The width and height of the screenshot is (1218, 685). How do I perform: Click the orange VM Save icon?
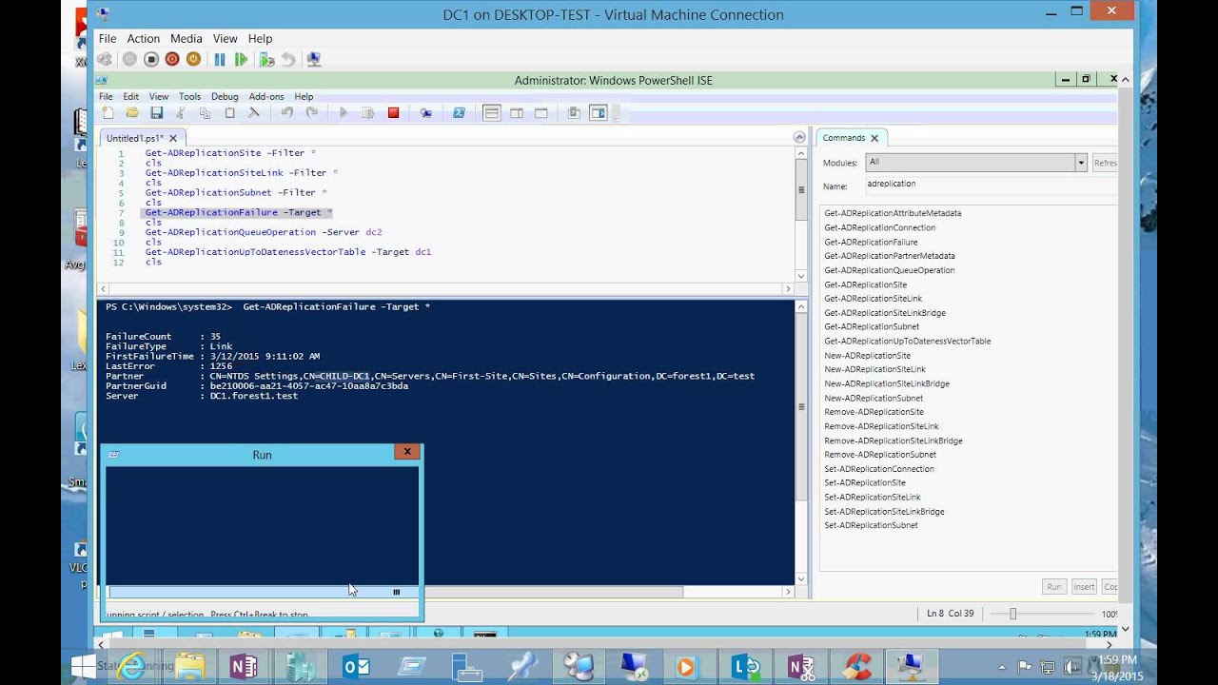coord(193,59)
